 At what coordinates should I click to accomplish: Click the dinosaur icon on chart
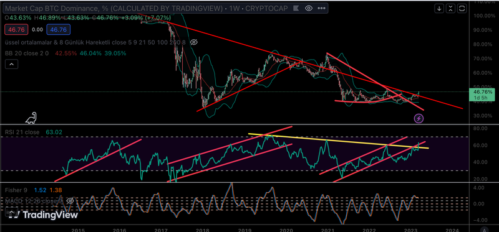[32, 118]
